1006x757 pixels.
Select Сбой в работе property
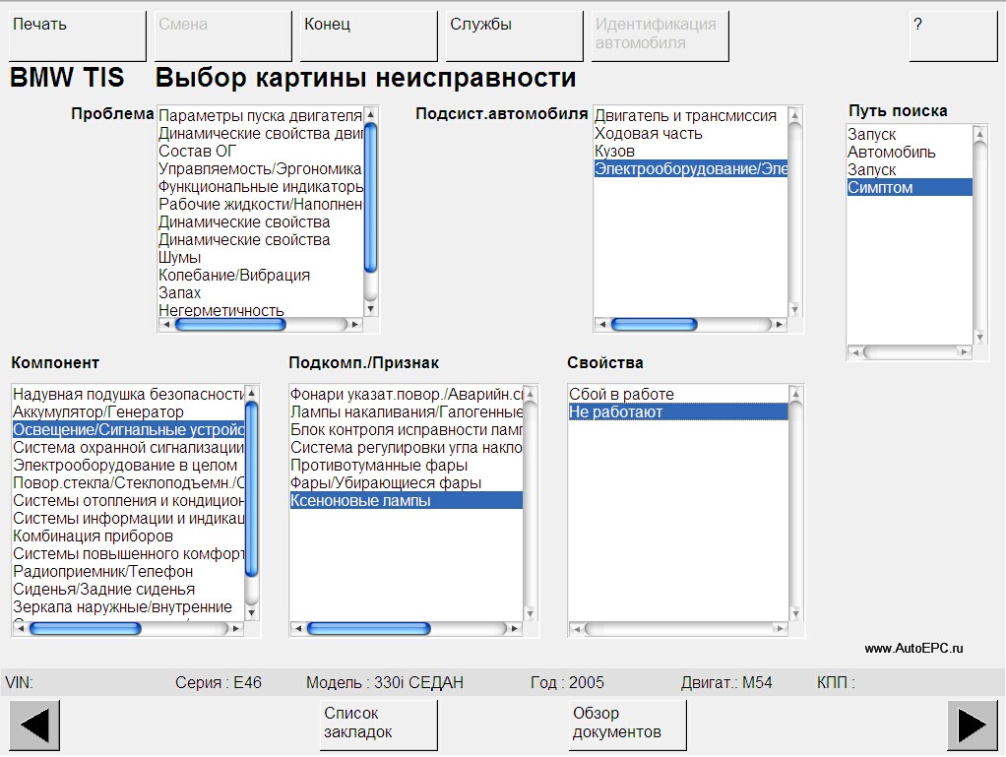pyautogui.click(x=678, y=395)
